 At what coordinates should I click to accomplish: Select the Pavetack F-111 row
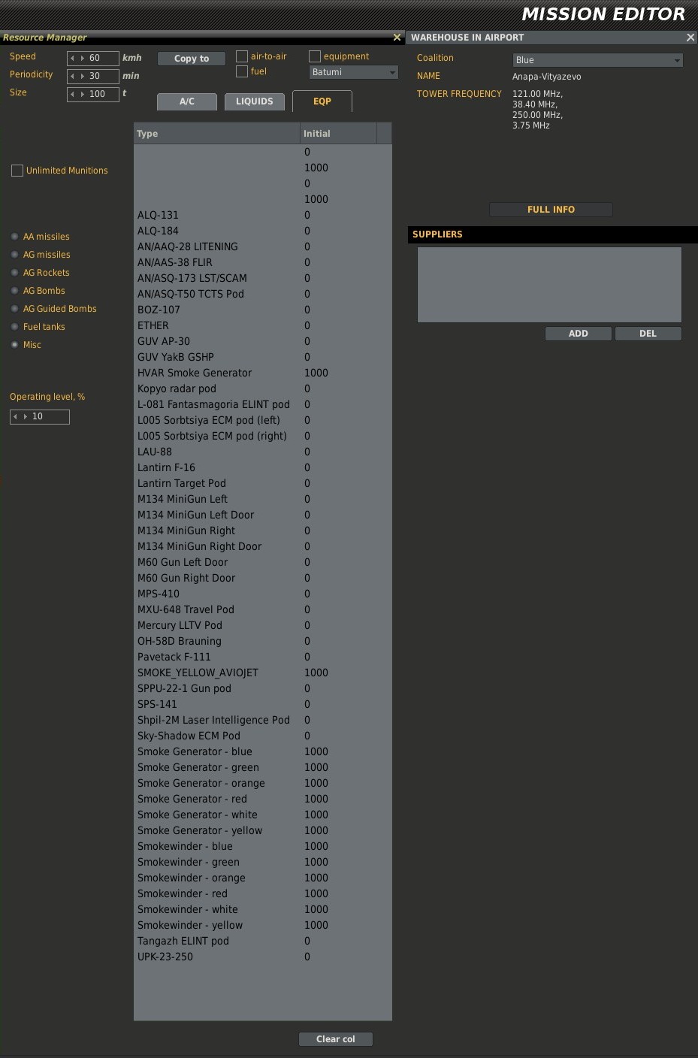click(262, 657)
